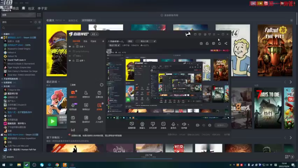
Task: Toggle visibility of 全屏 1 source
Action: click(70, 60)
